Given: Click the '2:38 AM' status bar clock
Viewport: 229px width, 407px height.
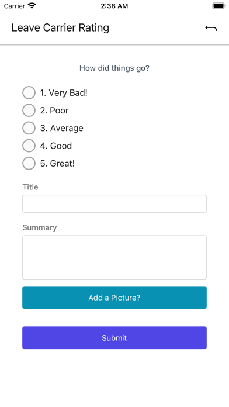Looking at the screenshot, I should point(114,6).
